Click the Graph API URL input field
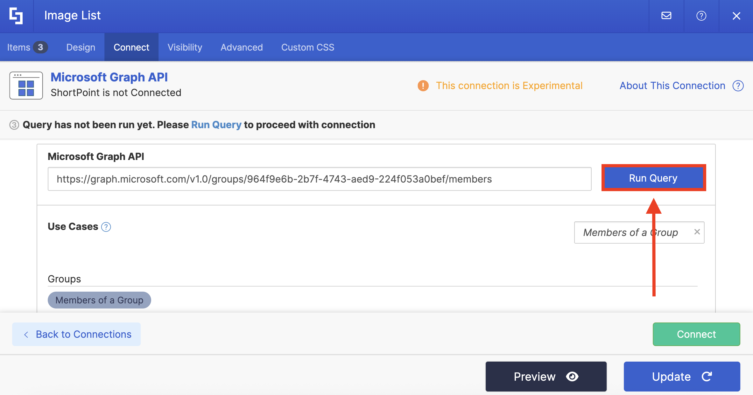 click(319, 179)
